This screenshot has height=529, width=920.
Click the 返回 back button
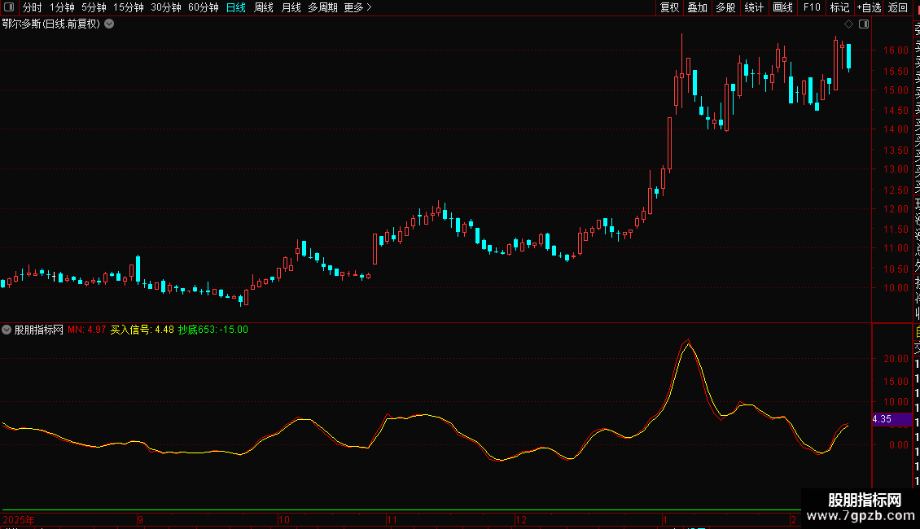tap(898, 7)
